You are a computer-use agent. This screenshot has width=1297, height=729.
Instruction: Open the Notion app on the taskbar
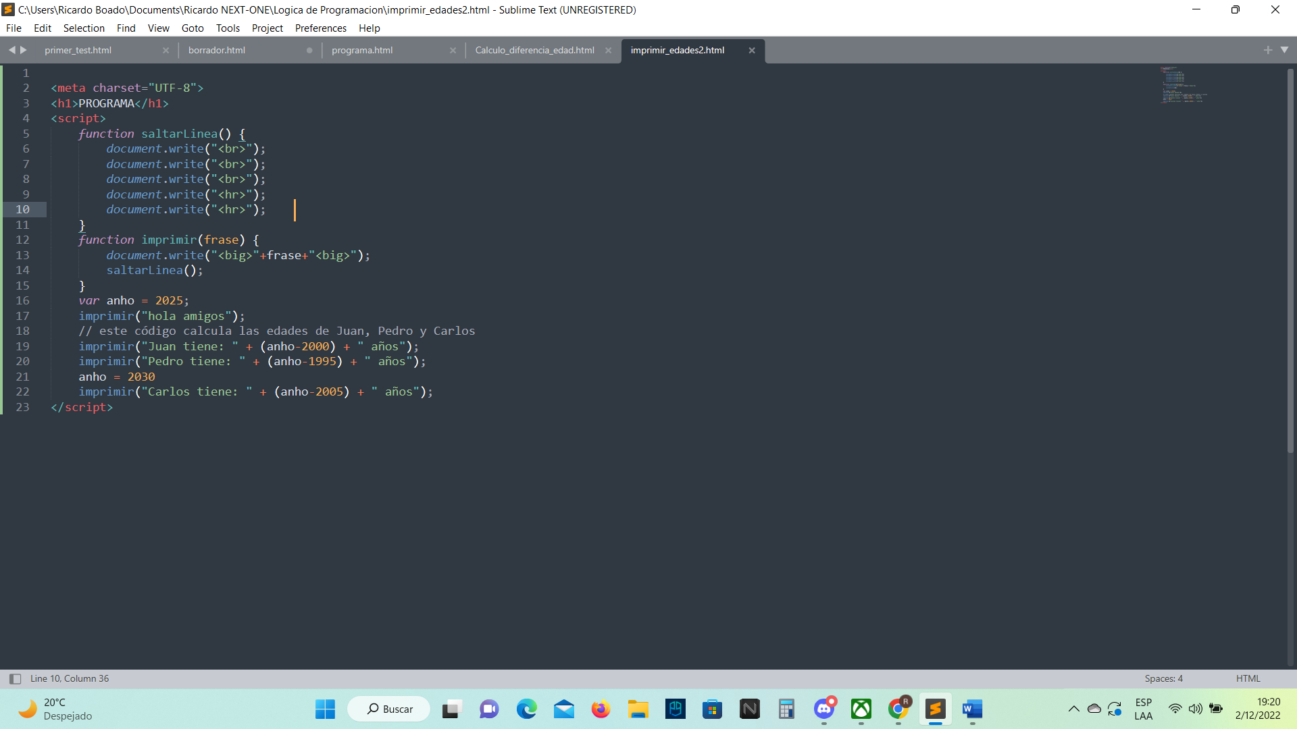tap(749, 709)
